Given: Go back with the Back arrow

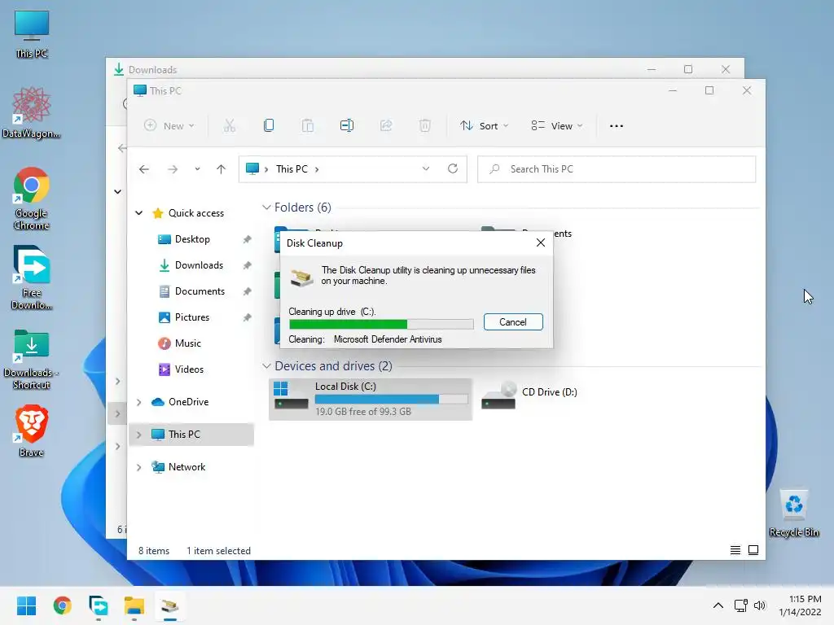Looking at the screenshot, I should coord(143,169).
